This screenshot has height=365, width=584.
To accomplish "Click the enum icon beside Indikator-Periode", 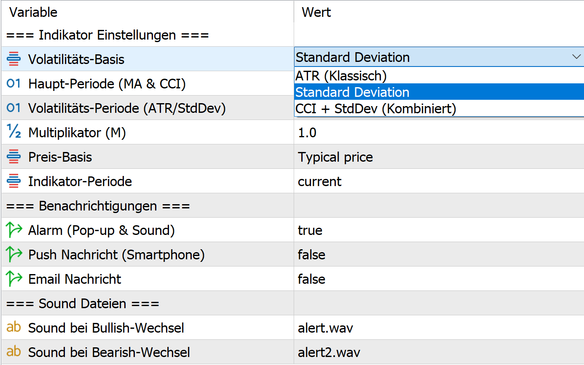I will pyautogui.click(x=14, y=181).
